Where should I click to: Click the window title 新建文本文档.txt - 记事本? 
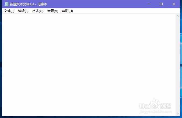point(29,4)
